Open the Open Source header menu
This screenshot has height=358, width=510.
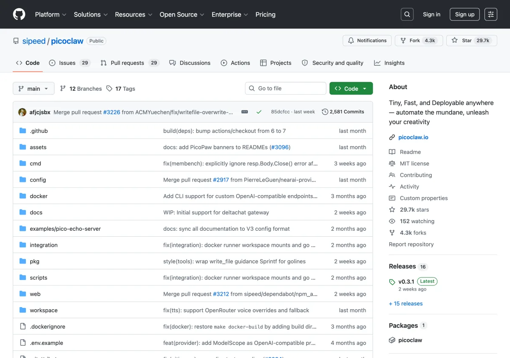click(x=182, y=14)
